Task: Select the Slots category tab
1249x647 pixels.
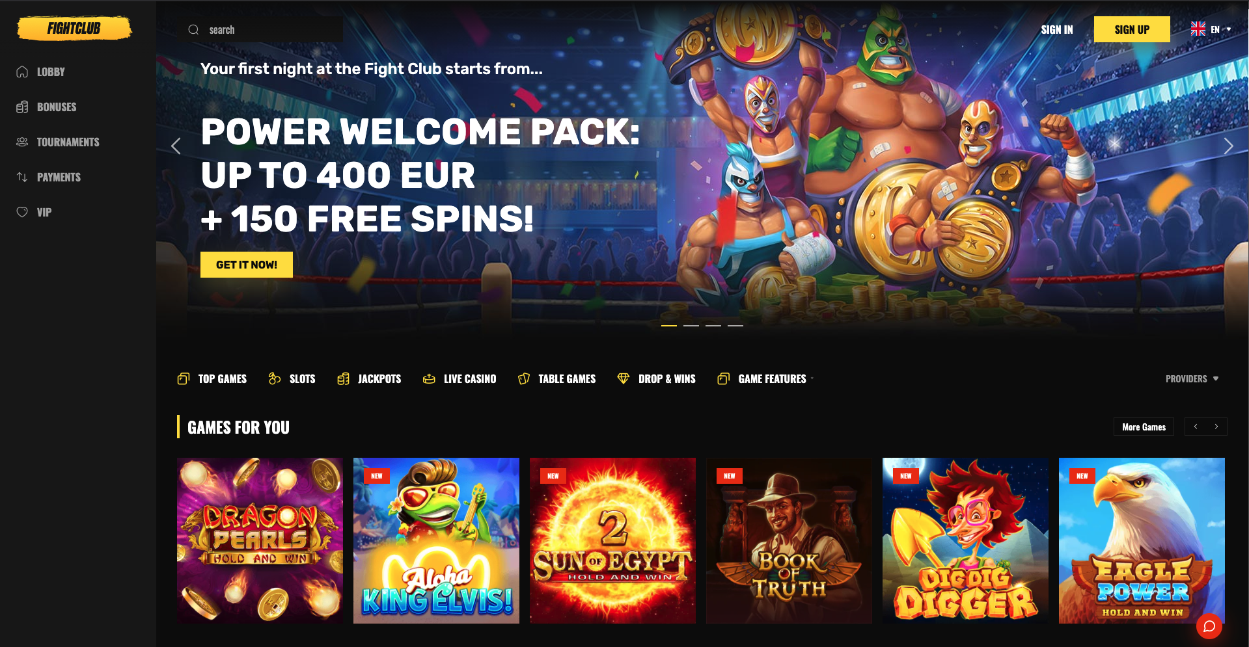Action: 292,378
